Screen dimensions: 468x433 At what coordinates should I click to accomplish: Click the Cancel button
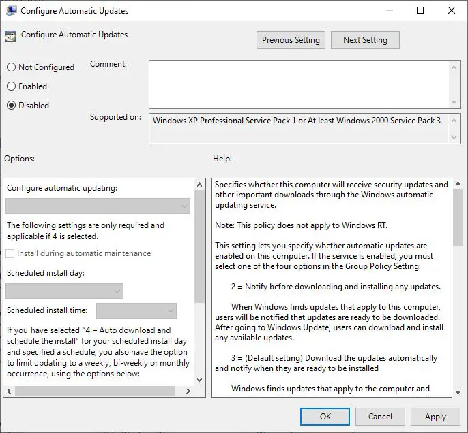coord(380,417)
